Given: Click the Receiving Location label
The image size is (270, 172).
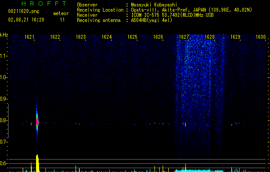Looking at the screenshot, I should (100, 10).
